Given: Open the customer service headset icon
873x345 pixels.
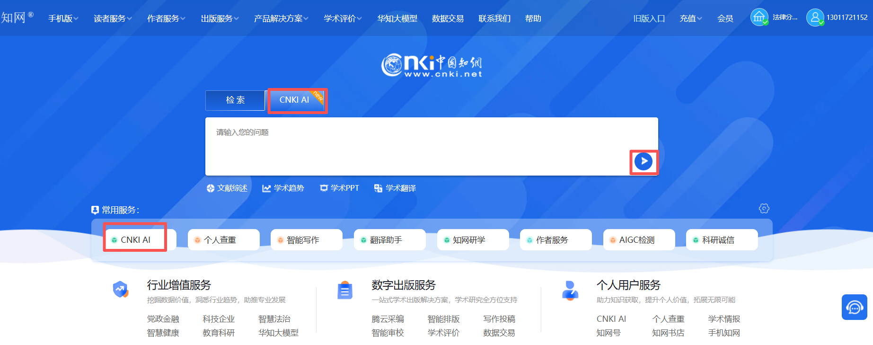Looking at the screenshot, I should pyautogui.click(x=854, y=308).
